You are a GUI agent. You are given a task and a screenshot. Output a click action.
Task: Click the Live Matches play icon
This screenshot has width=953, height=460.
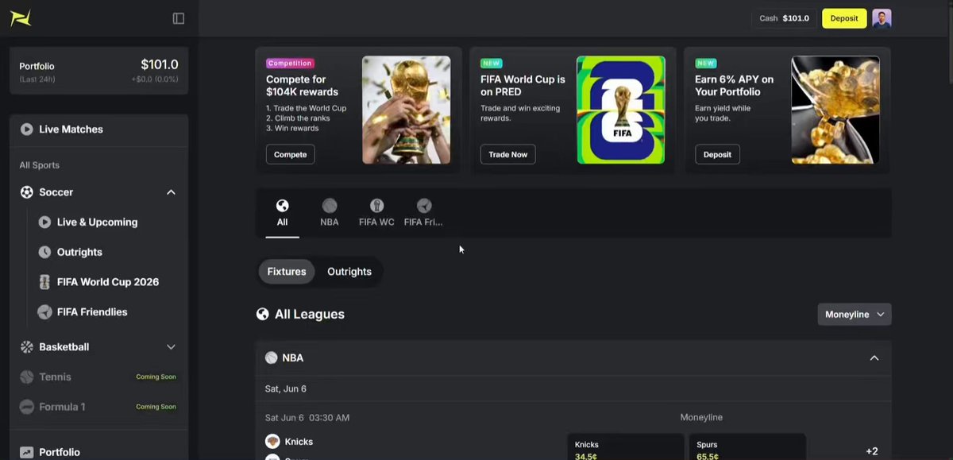27,129
